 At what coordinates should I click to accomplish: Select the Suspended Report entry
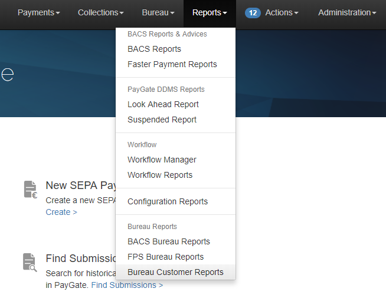pyautogui.click(x=162, y=120)
